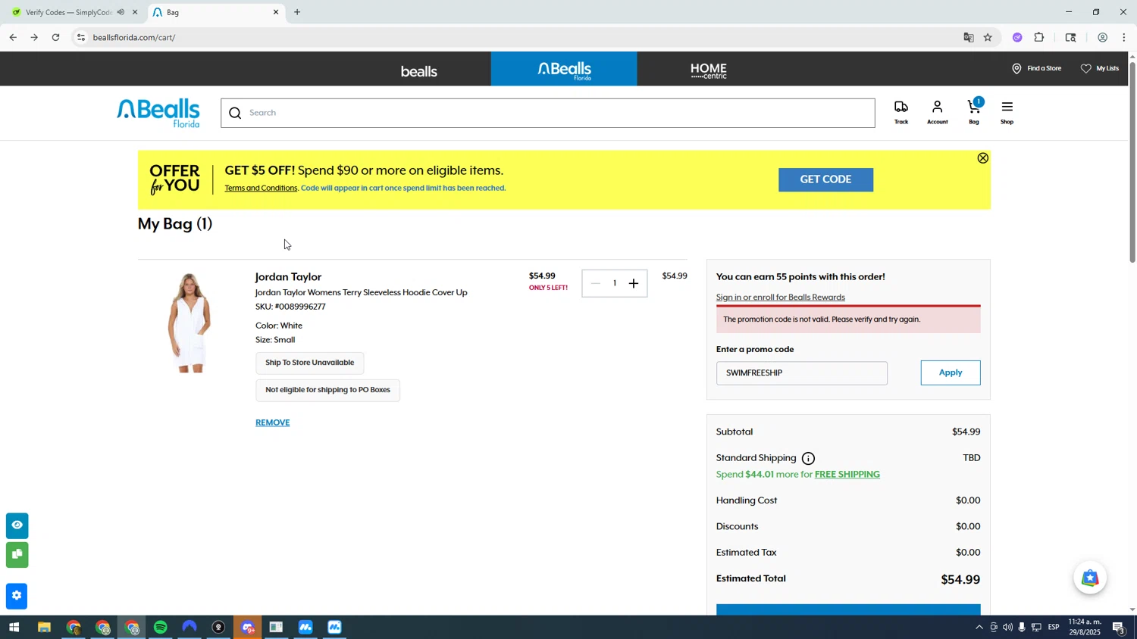Click the eye icon in left sidebar
Screen dimensions: 1137x639
pos(17,525)
